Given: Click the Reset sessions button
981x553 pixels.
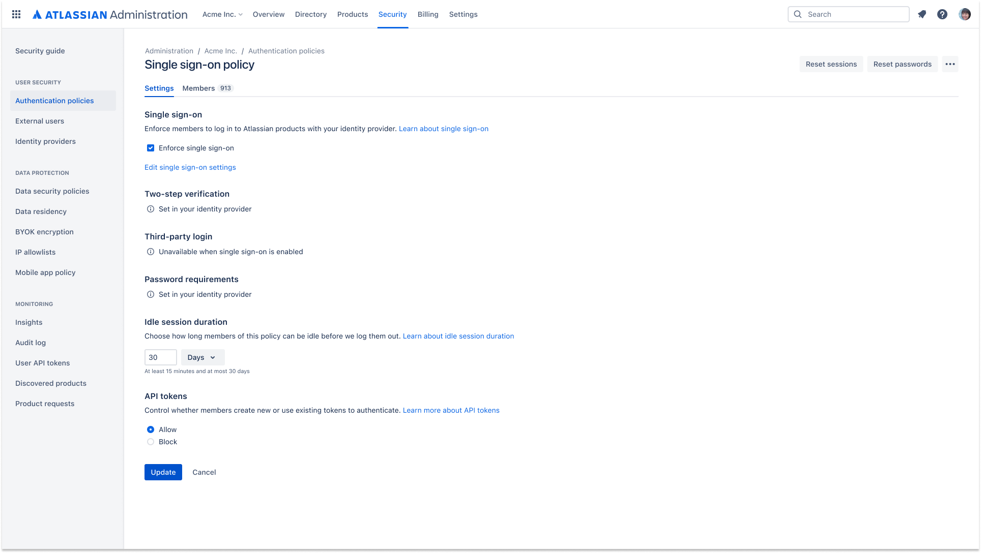Looking at the screenshot, I should click(x=831, y=64).
